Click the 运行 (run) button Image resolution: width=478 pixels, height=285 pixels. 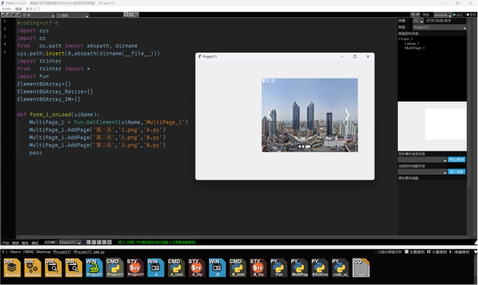click(458, 15)
